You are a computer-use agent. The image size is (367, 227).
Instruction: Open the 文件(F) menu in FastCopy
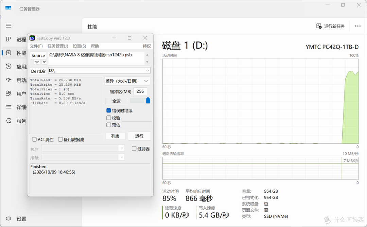tap(36, 46)
